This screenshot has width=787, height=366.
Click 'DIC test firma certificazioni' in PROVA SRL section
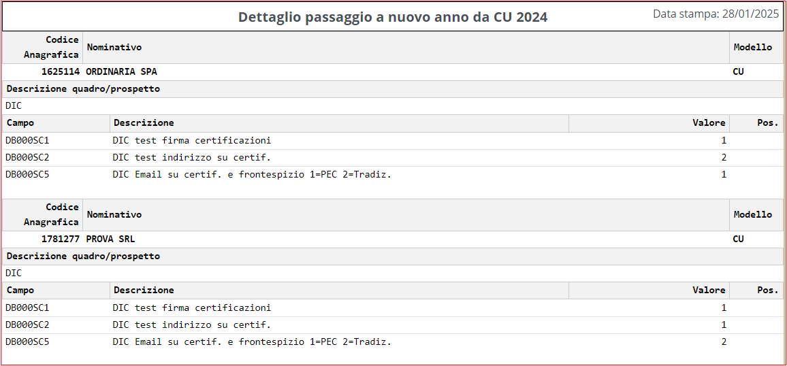click(191, 307)
